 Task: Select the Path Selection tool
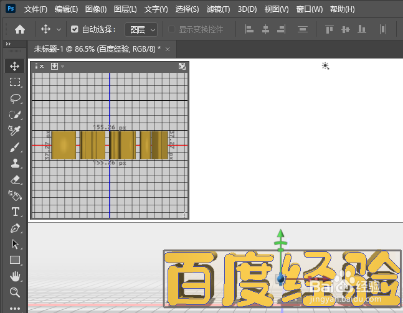15,244
